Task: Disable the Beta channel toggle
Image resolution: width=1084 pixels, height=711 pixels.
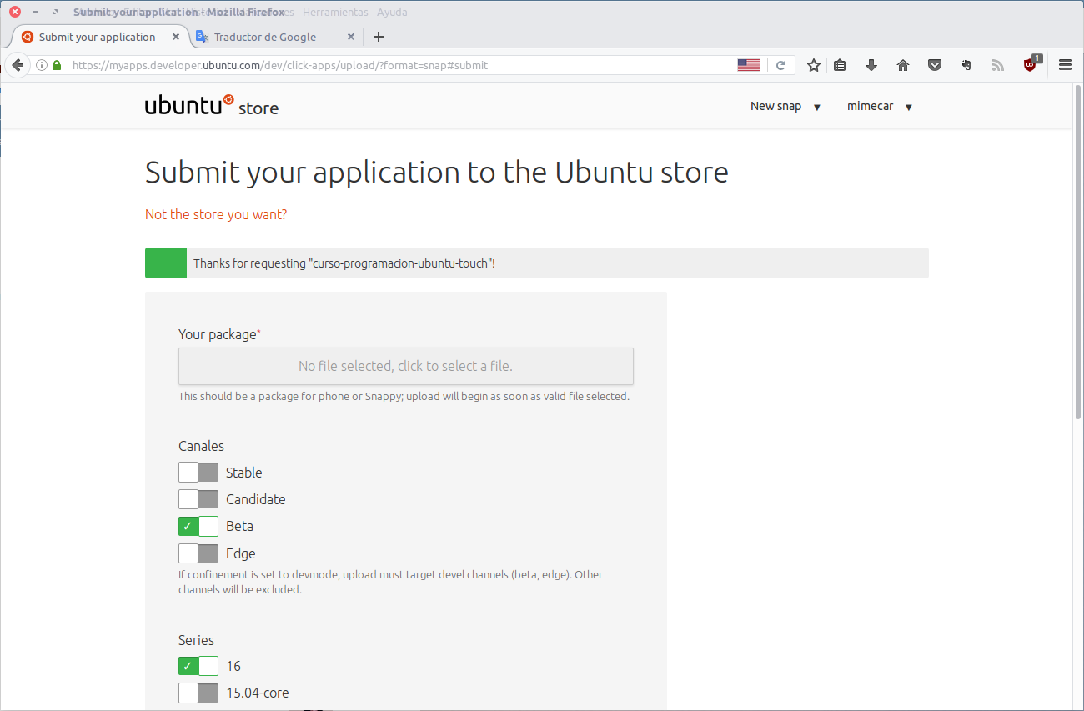Action: click(x=198, y=526)
